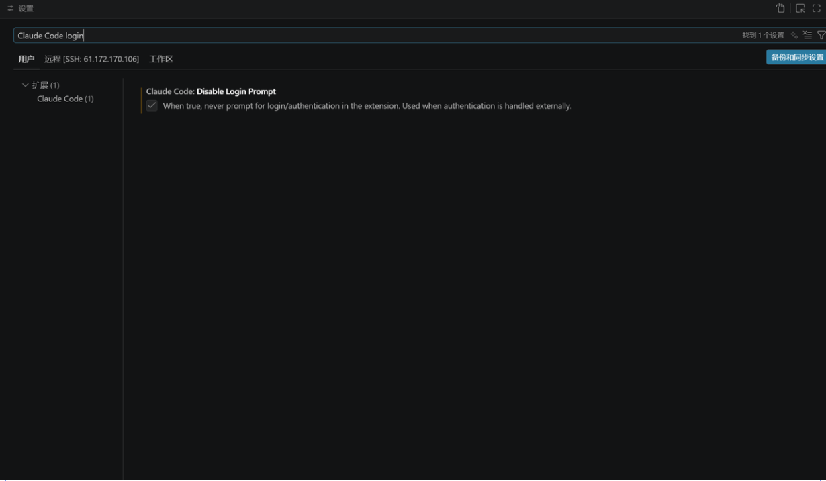This screenshot has height=481, width=826.
Task: Open settings JSON file icon
Action: 780,9
